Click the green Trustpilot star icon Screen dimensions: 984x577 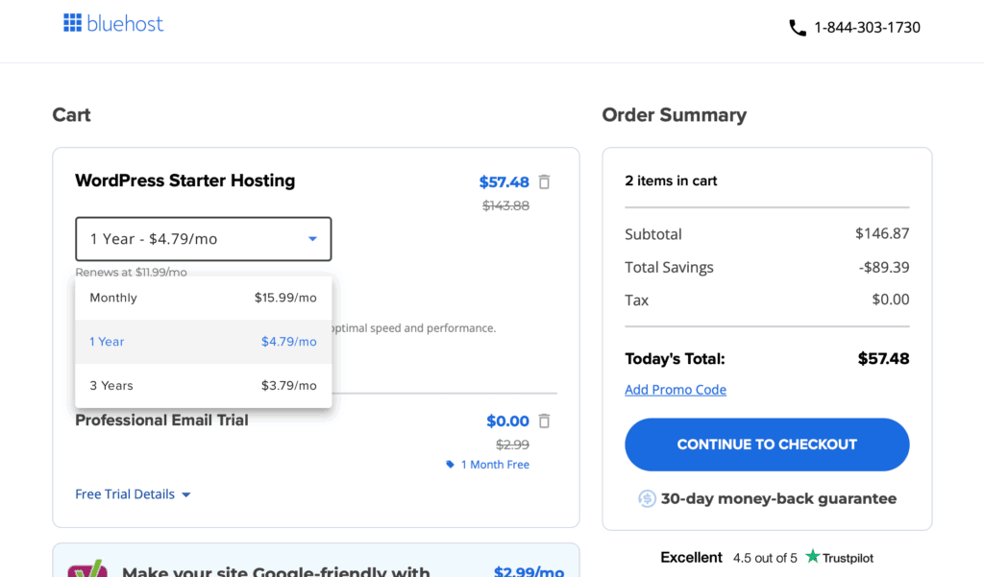click(813, 557)
